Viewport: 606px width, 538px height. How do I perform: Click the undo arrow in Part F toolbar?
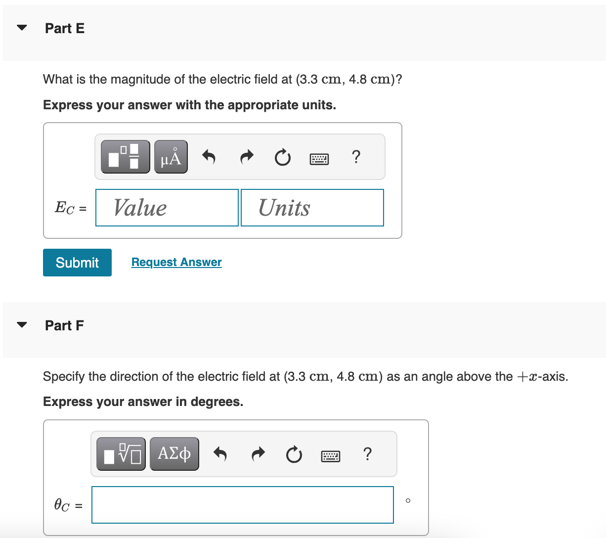tap(220, 454)
